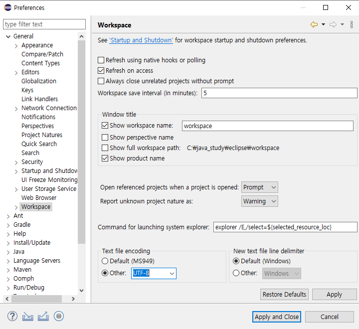Select UI Freeze Monitoring page

click(49, 180)
